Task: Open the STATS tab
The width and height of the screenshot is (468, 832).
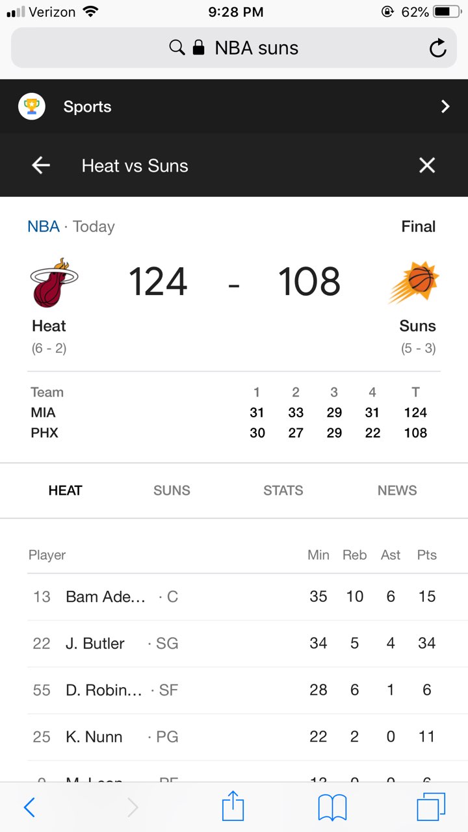Action: pos(283,491)
